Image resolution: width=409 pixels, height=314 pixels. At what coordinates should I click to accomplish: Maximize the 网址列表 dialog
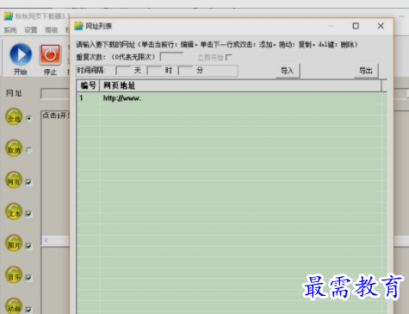coord(356,26)
